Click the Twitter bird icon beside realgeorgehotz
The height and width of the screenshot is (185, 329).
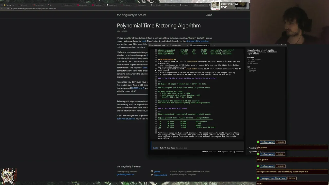(x=152, y=175)
